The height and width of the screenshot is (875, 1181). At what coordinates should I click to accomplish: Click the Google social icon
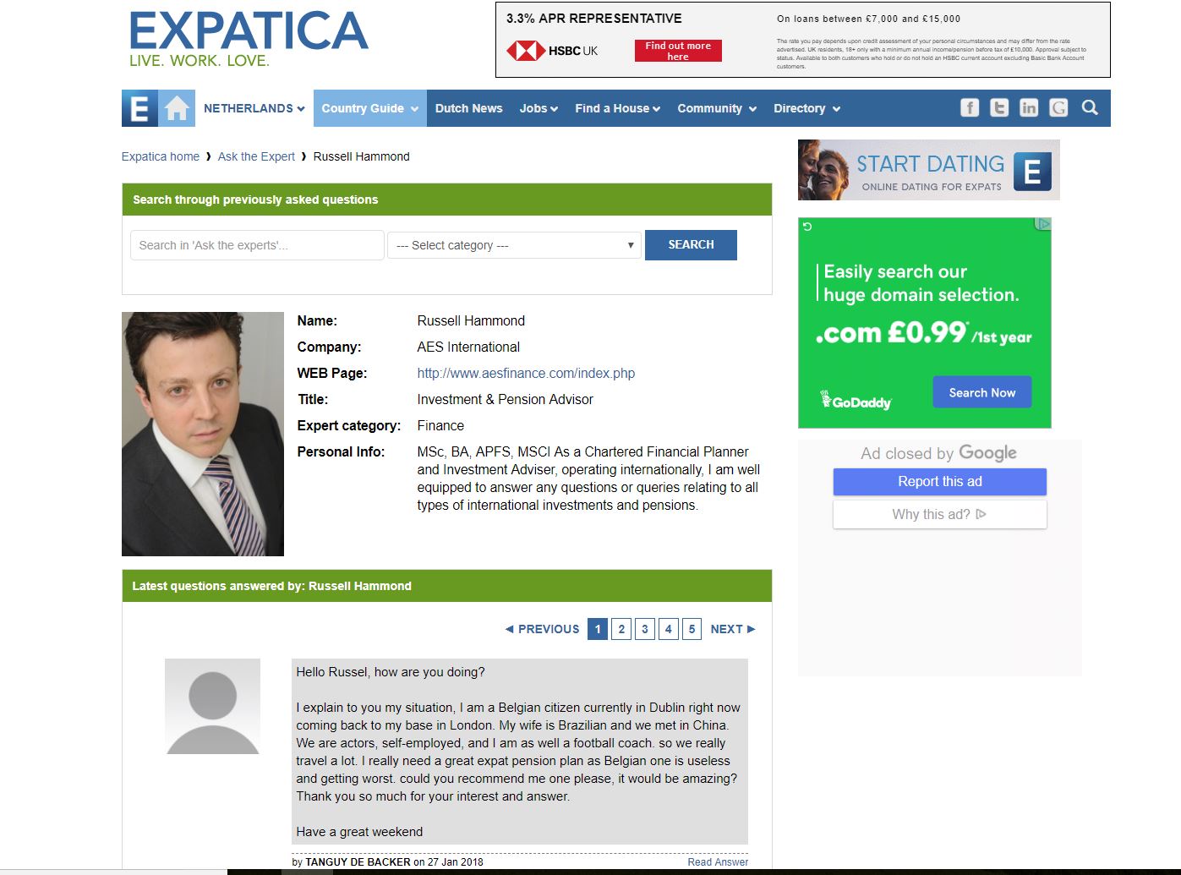(x=1058, y=107)
